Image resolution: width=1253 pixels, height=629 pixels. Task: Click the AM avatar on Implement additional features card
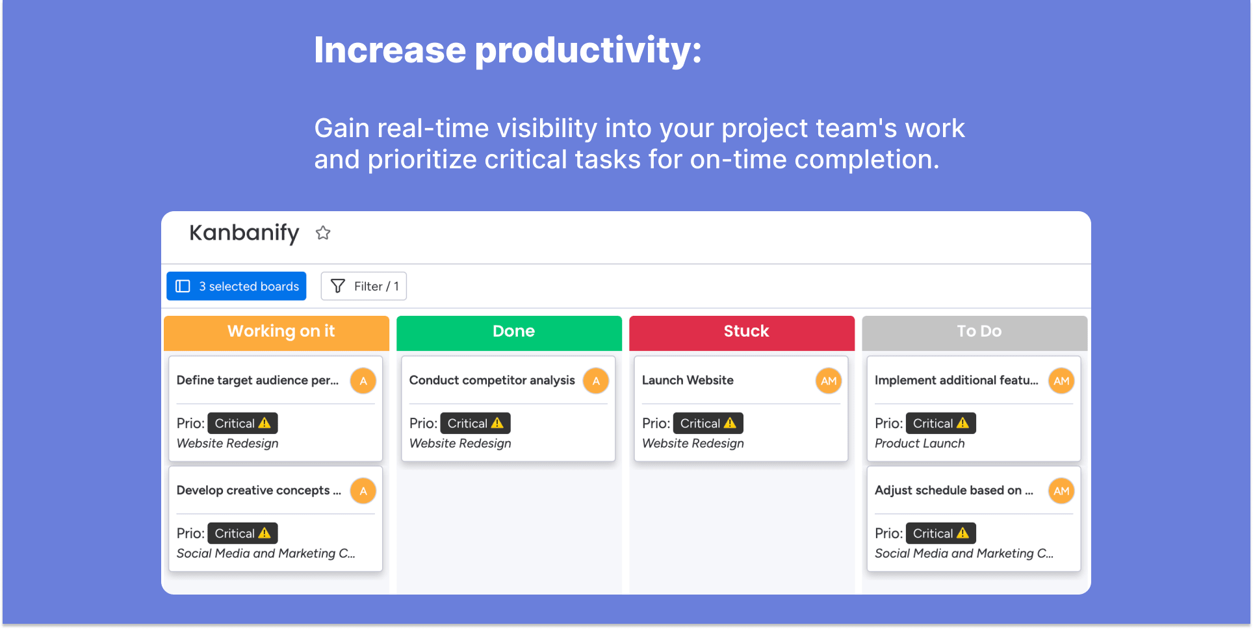click(x=1061, y=381)
